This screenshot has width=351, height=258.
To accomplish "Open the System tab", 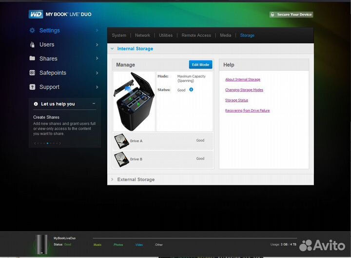I will tap(119, 36).
